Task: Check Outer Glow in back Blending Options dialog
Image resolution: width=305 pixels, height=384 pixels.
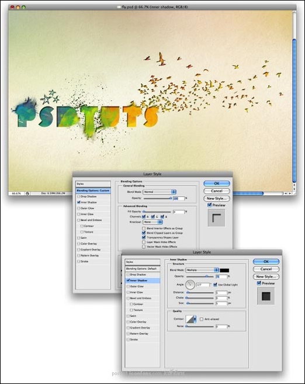Action: tap(78, 208)
